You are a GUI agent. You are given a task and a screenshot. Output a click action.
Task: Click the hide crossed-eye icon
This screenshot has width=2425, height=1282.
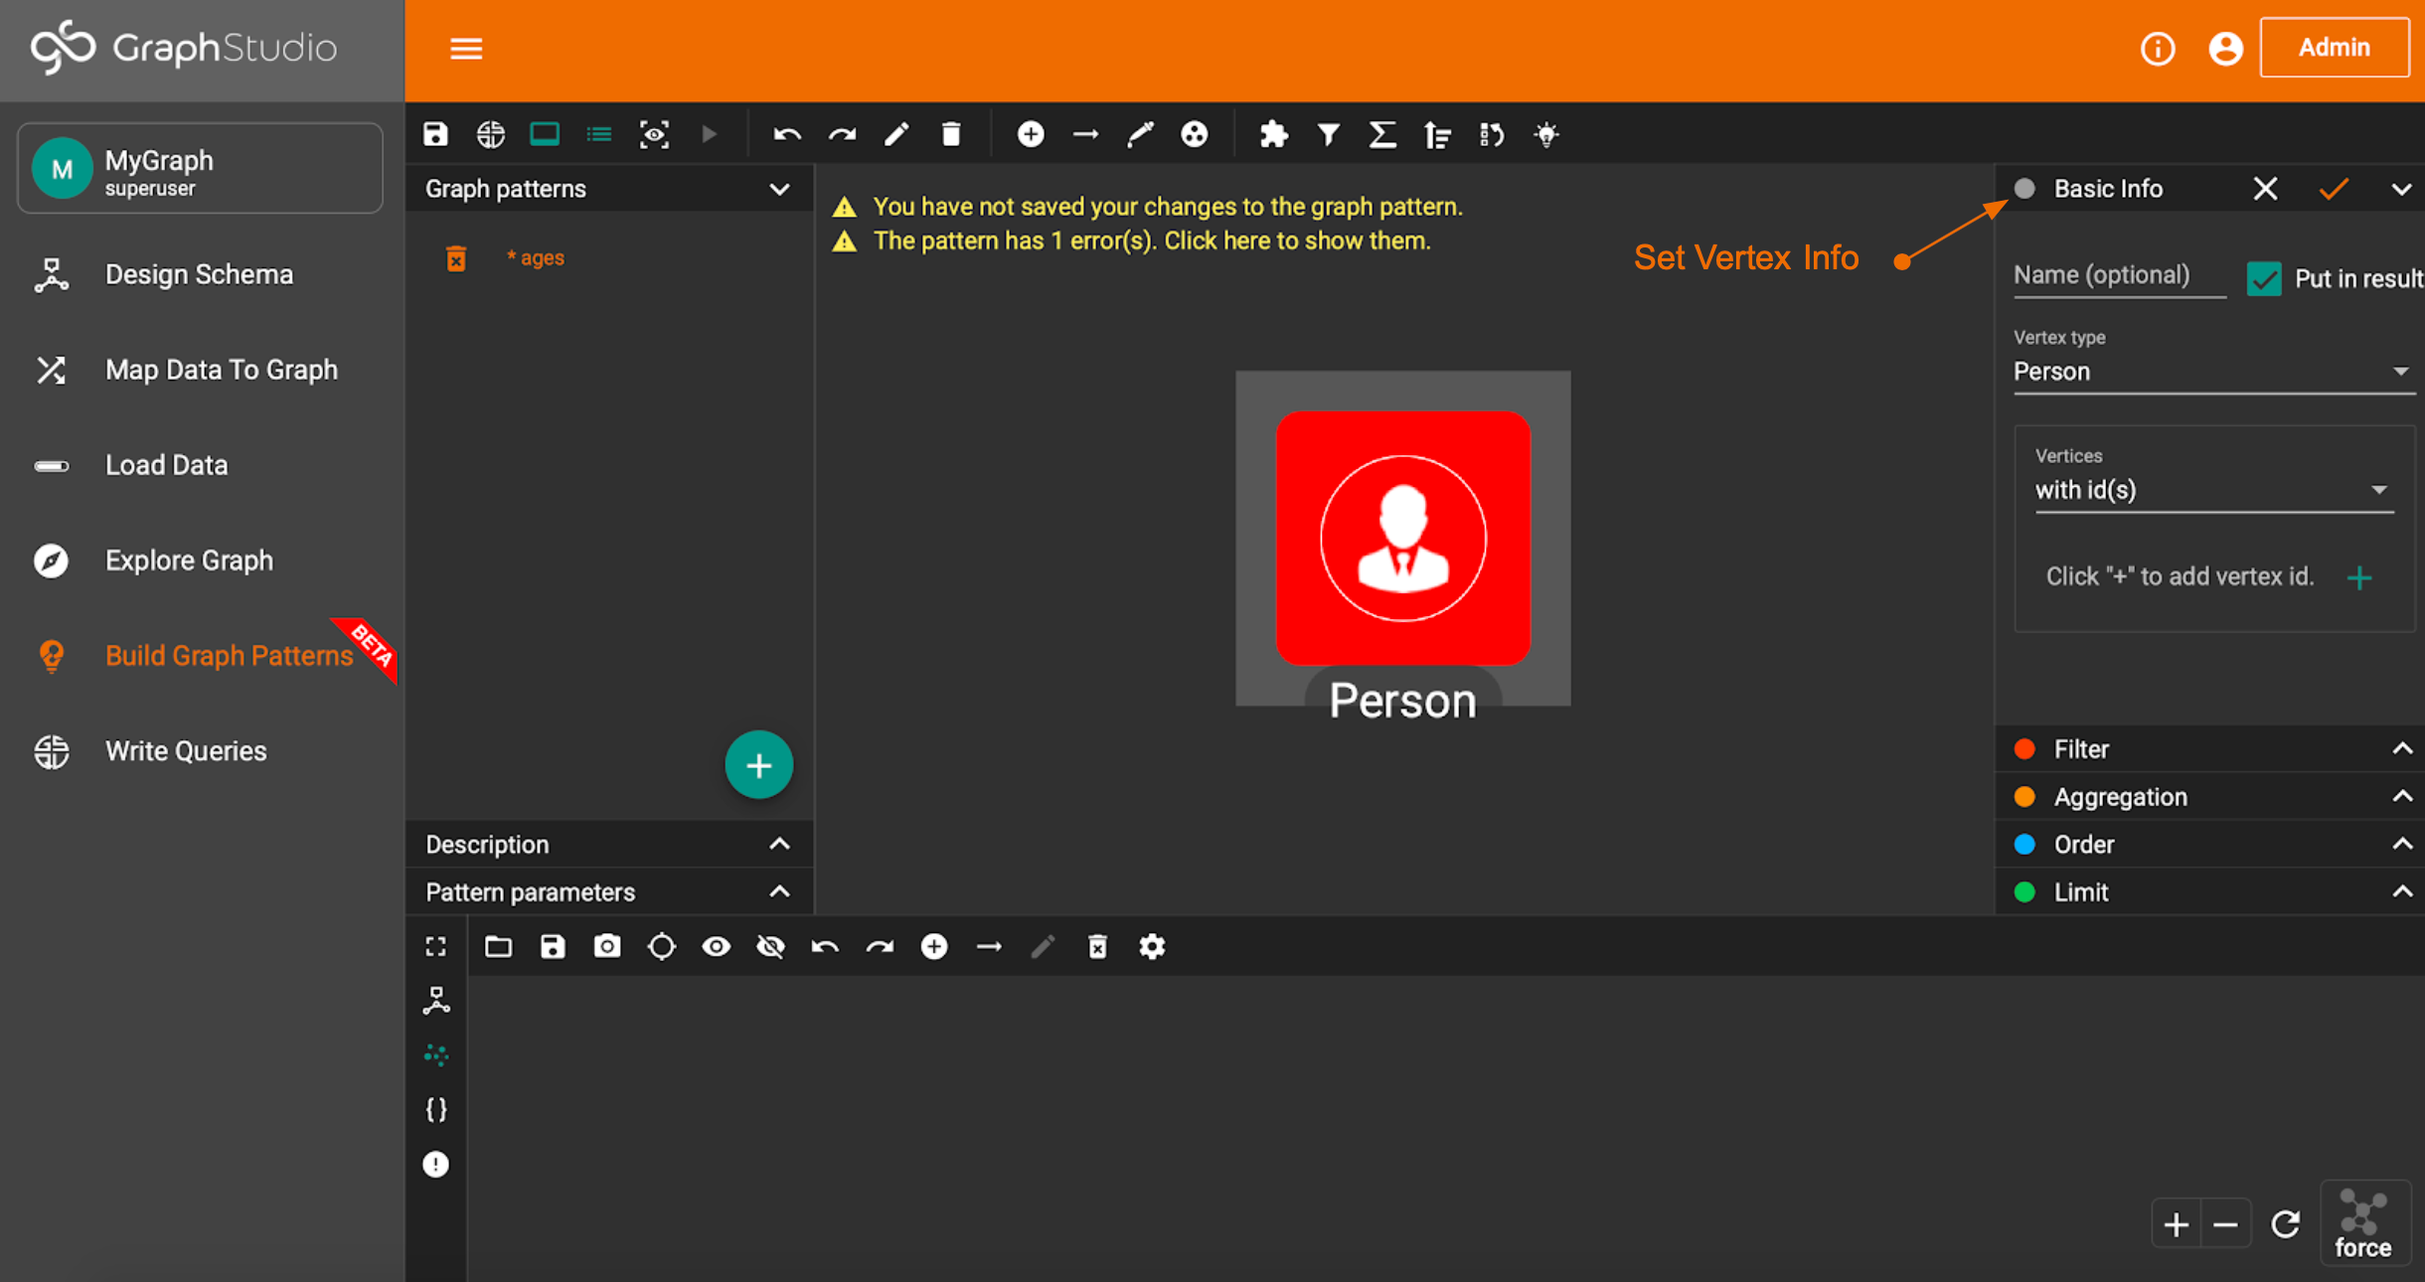770,946
